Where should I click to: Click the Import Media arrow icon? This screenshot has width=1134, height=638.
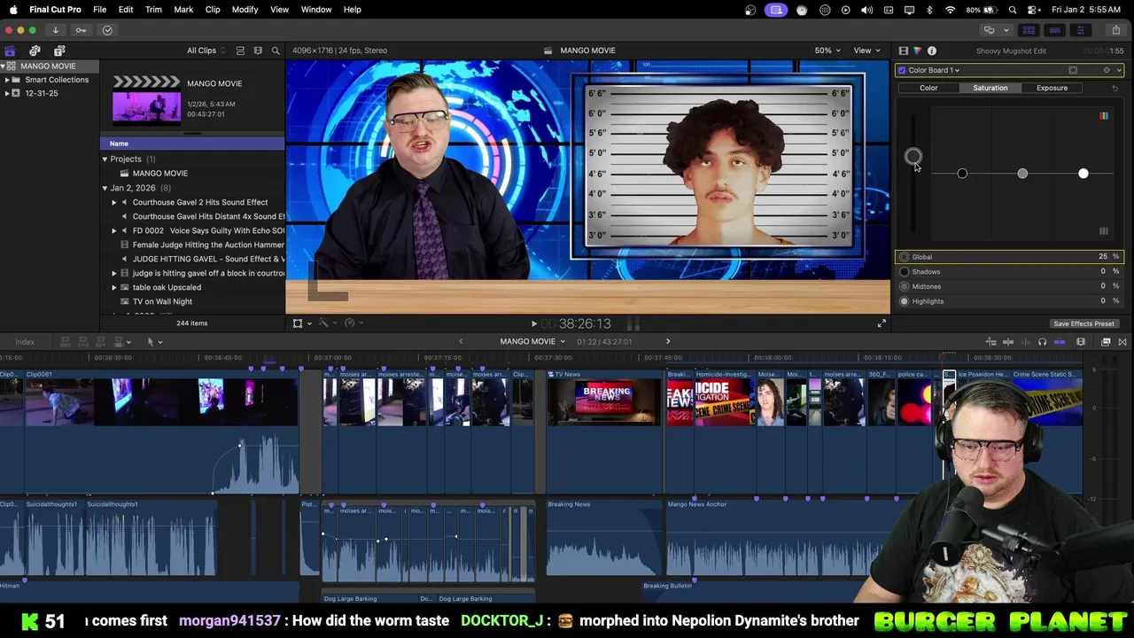tap(55, 30)
